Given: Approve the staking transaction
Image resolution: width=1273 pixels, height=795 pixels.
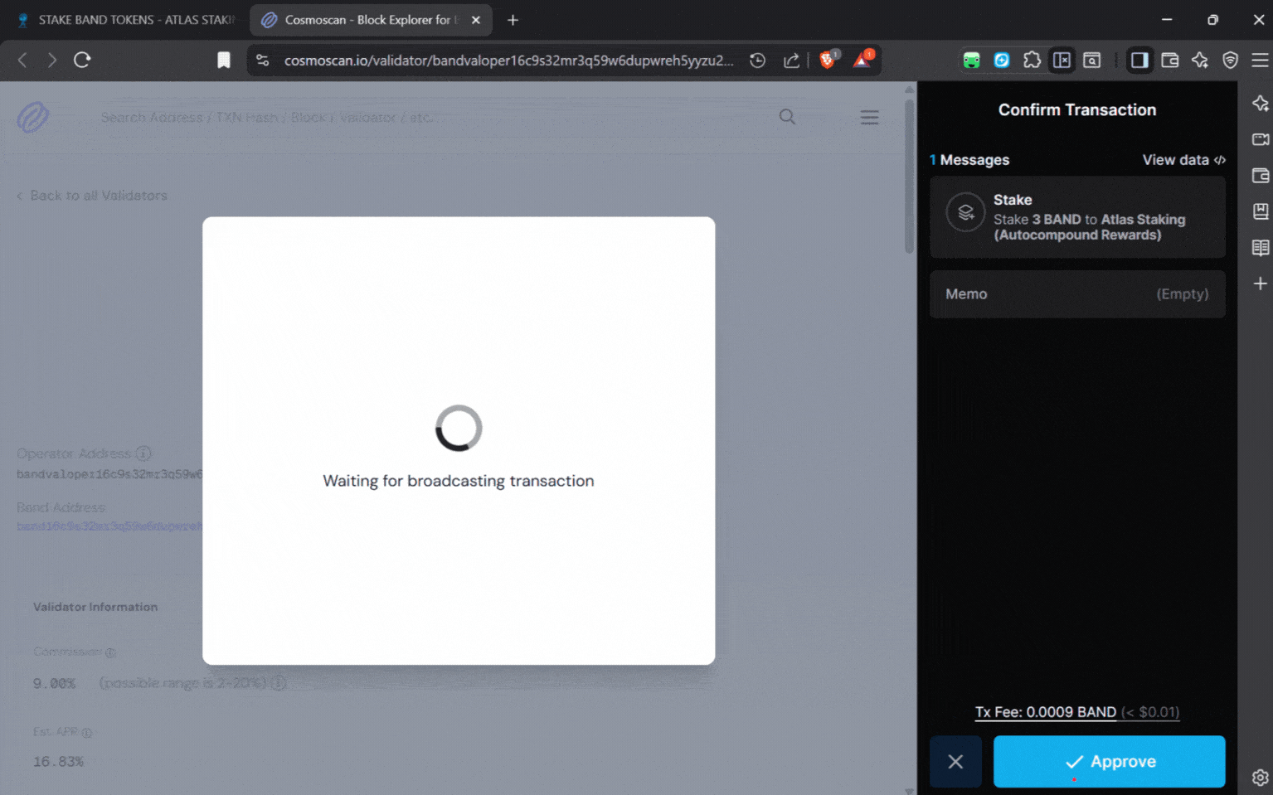Looking at the screenshot, I should click(x=1109, y=761).
